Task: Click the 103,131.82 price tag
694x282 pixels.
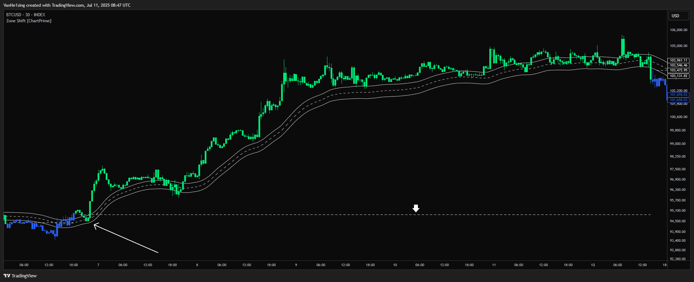Action: [x=678, y=76]
